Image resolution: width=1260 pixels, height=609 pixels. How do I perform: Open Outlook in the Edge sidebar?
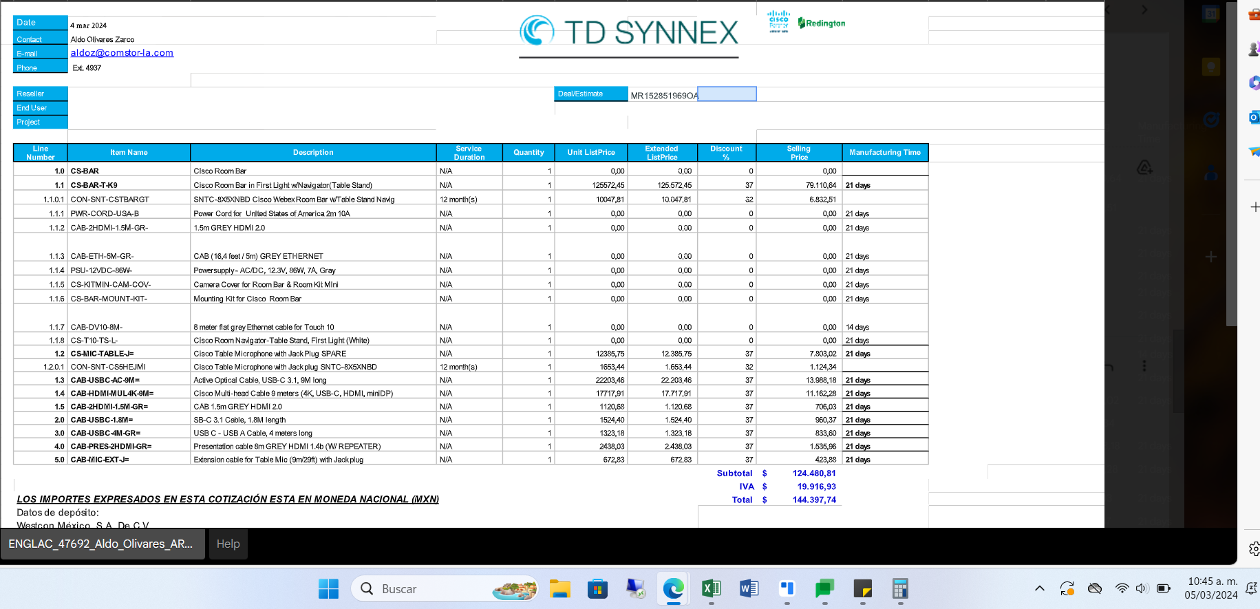(1254, 118)
